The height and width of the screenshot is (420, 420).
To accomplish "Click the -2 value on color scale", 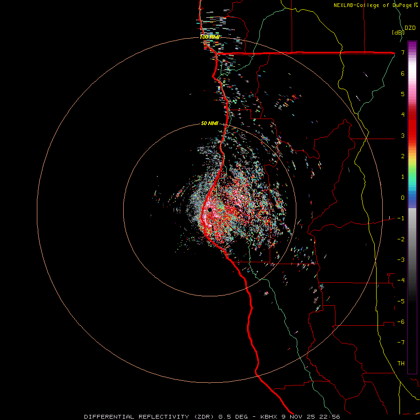I will click(401, 239).
